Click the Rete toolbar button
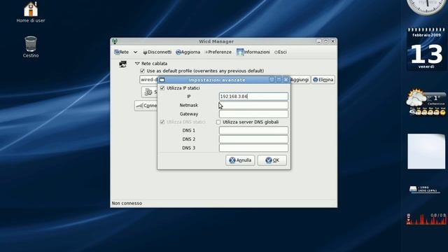This screenshot has width=448, height=252. tap(121, 52)
